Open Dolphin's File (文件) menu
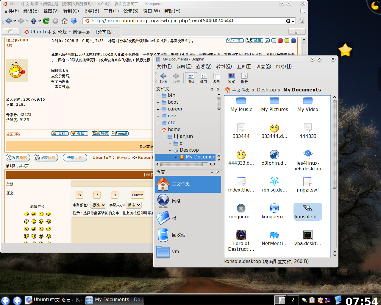 (x=164, y=66)
